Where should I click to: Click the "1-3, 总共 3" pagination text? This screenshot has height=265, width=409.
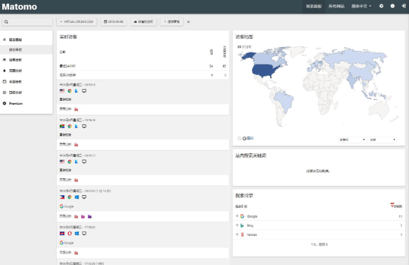coord(319,244)
